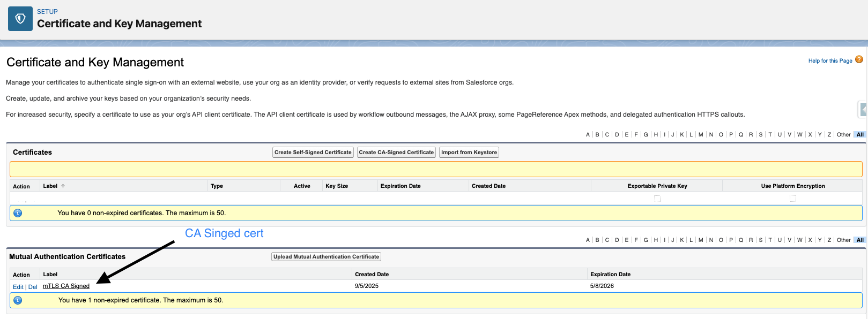Screen dimensions: 868x319
Task: Click Upload Mutual Authentication Certificate button
Action: click(x=326, y=257)
